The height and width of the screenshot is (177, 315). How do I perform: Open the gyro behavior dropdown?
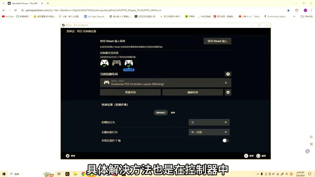pos(209,122)
